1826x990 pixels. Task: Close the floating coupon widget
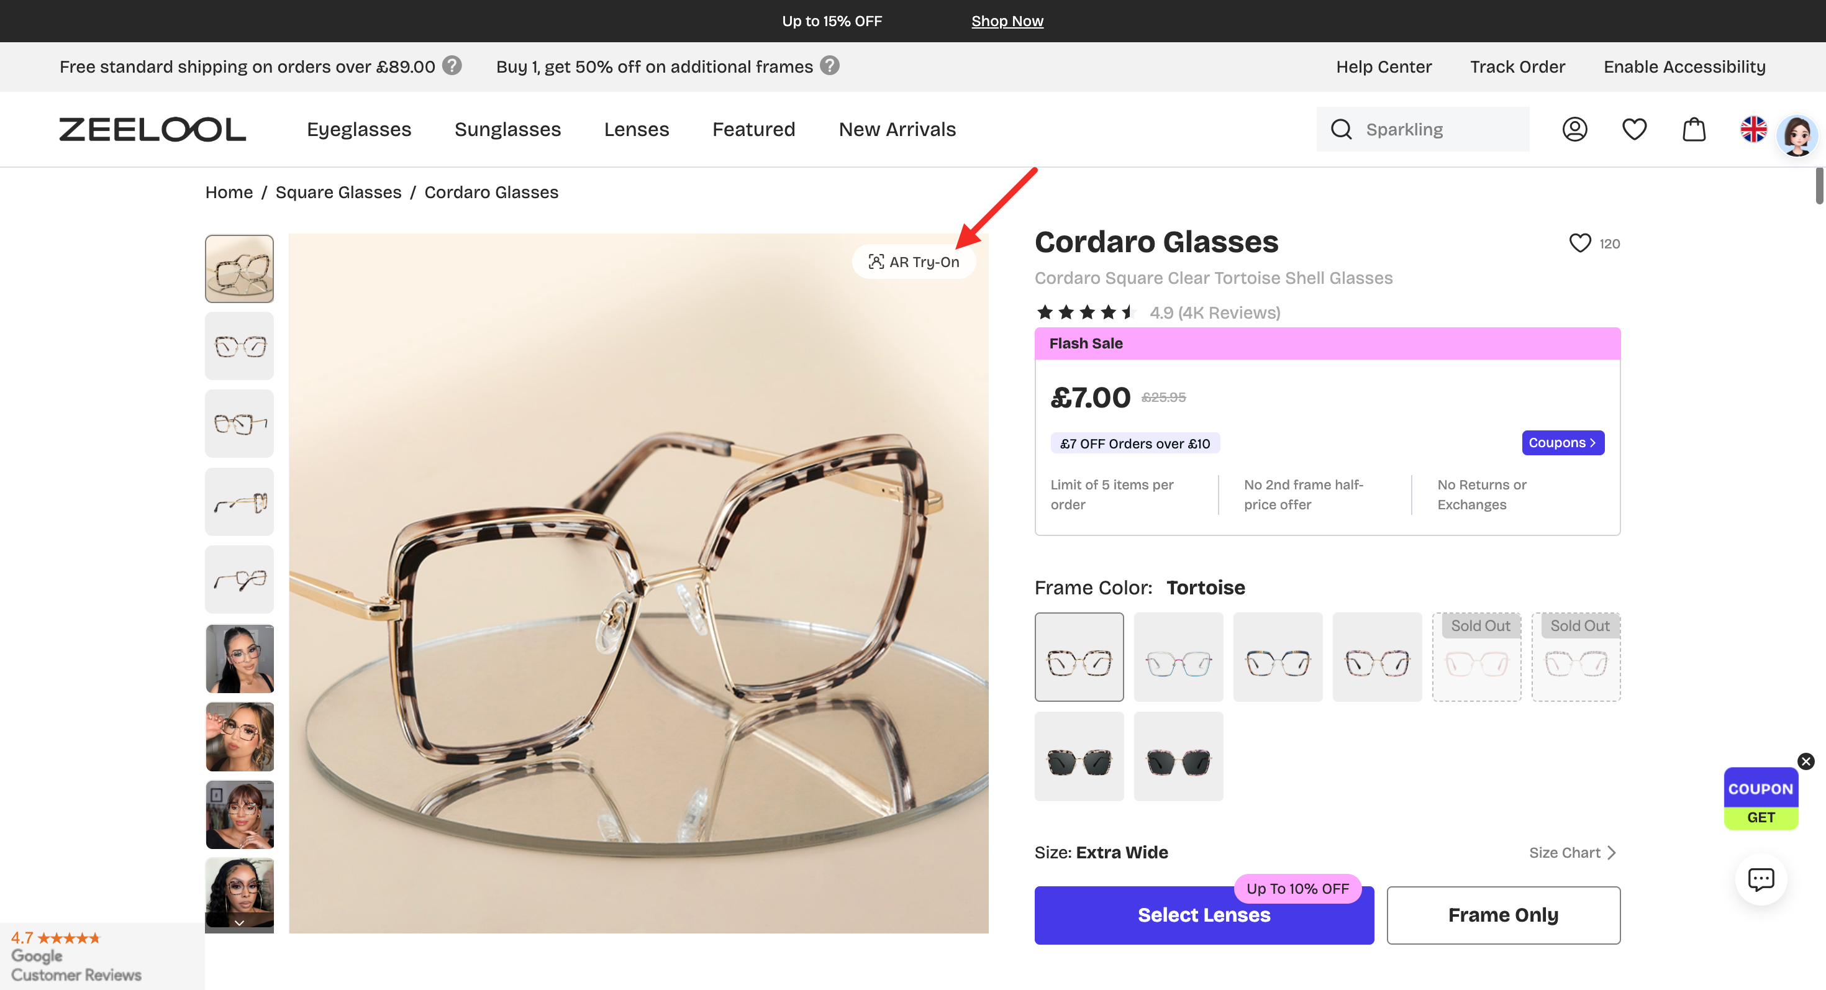pyautogui.click(x=1806, y=761)
